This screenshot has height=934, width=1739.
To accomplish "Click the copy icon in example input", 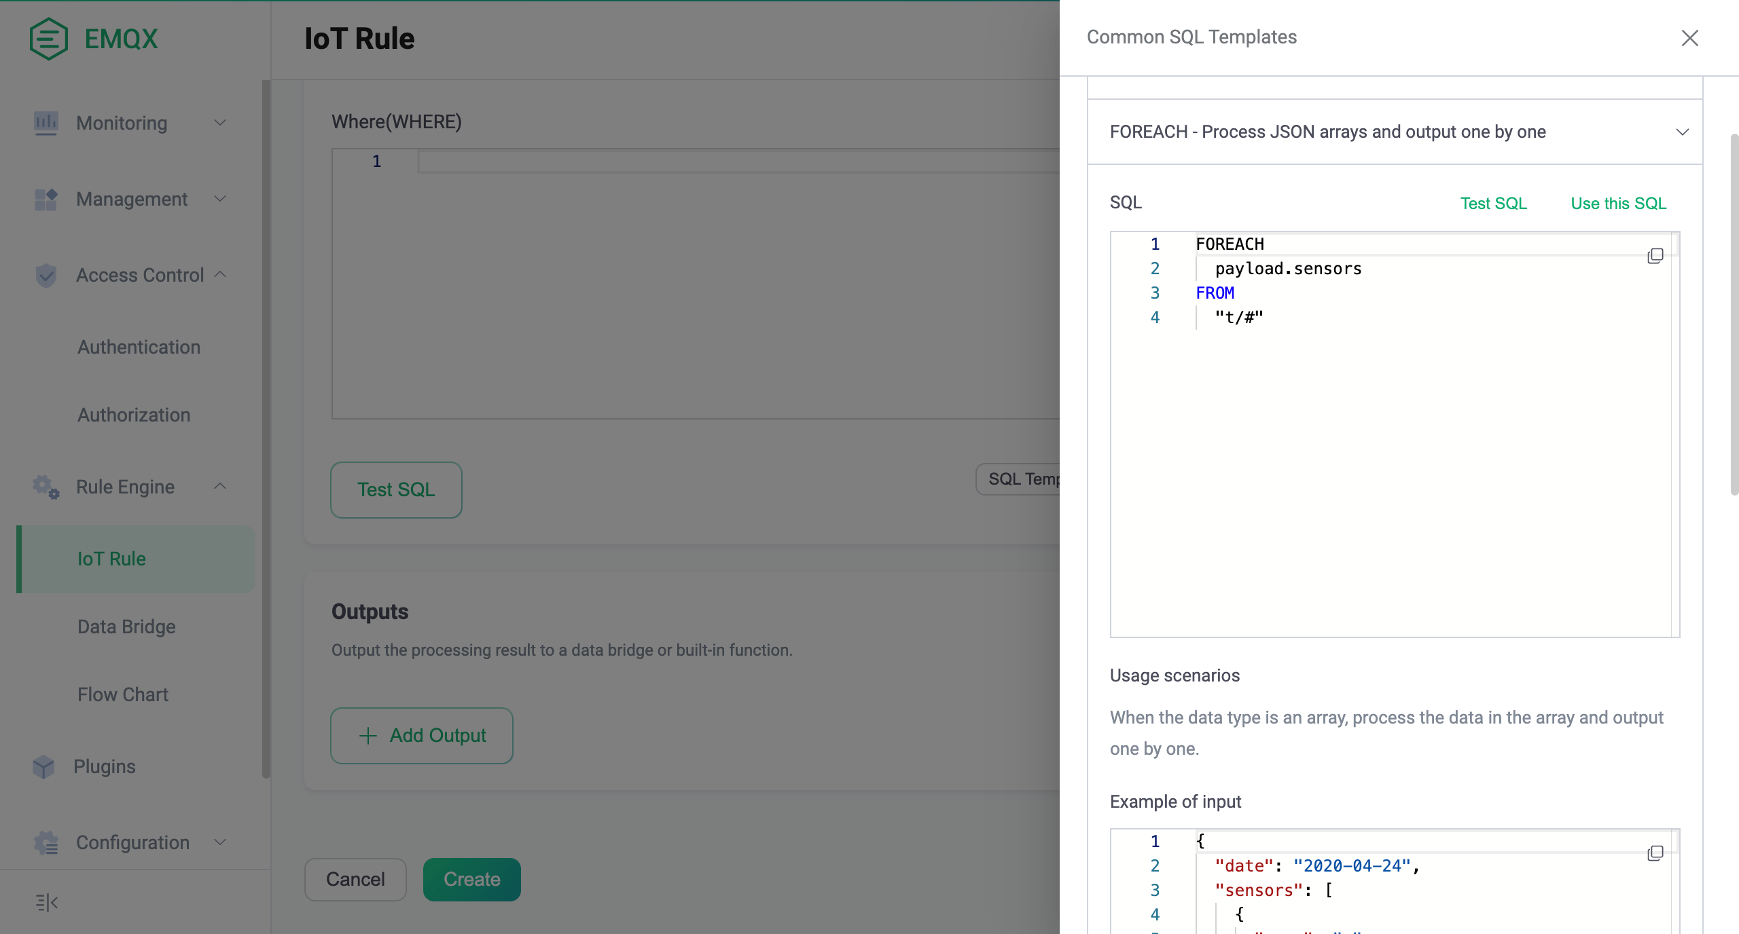I will (1655, 853).
